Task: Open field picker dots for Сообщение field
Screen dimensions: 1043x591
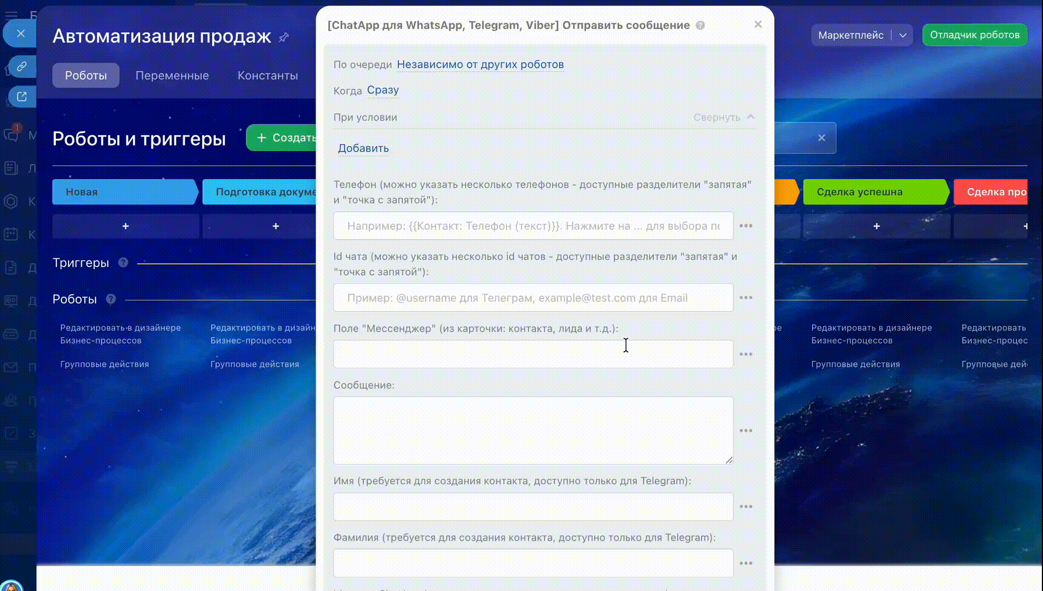Action: (x=746, y=431)
